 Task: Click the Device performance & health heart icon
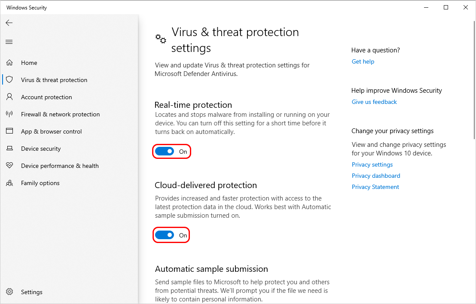coord(9,166)
